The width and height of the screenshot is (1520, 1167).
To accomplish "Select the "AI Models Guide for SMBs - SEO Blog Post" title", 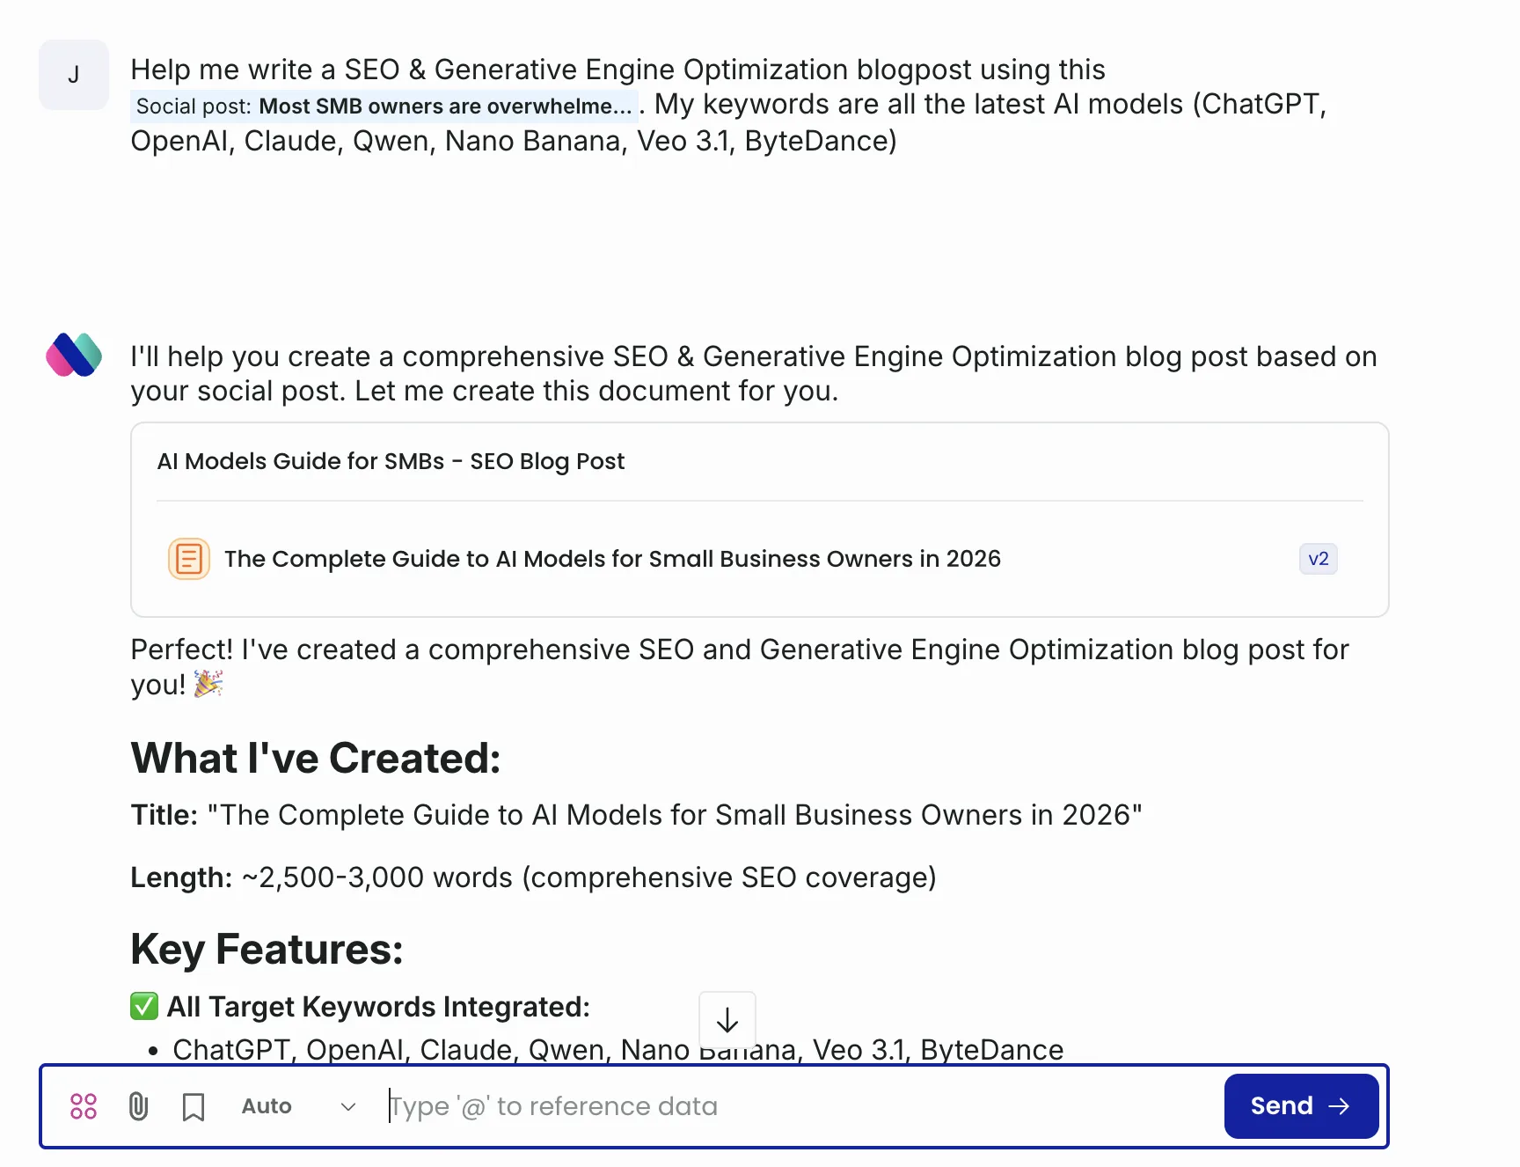I will point(391,461).
